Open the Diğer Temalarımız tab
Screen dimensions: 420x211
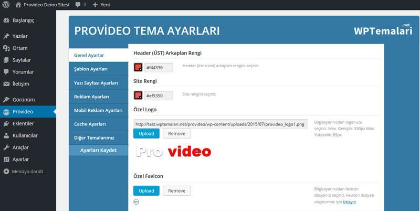(99, 138)
